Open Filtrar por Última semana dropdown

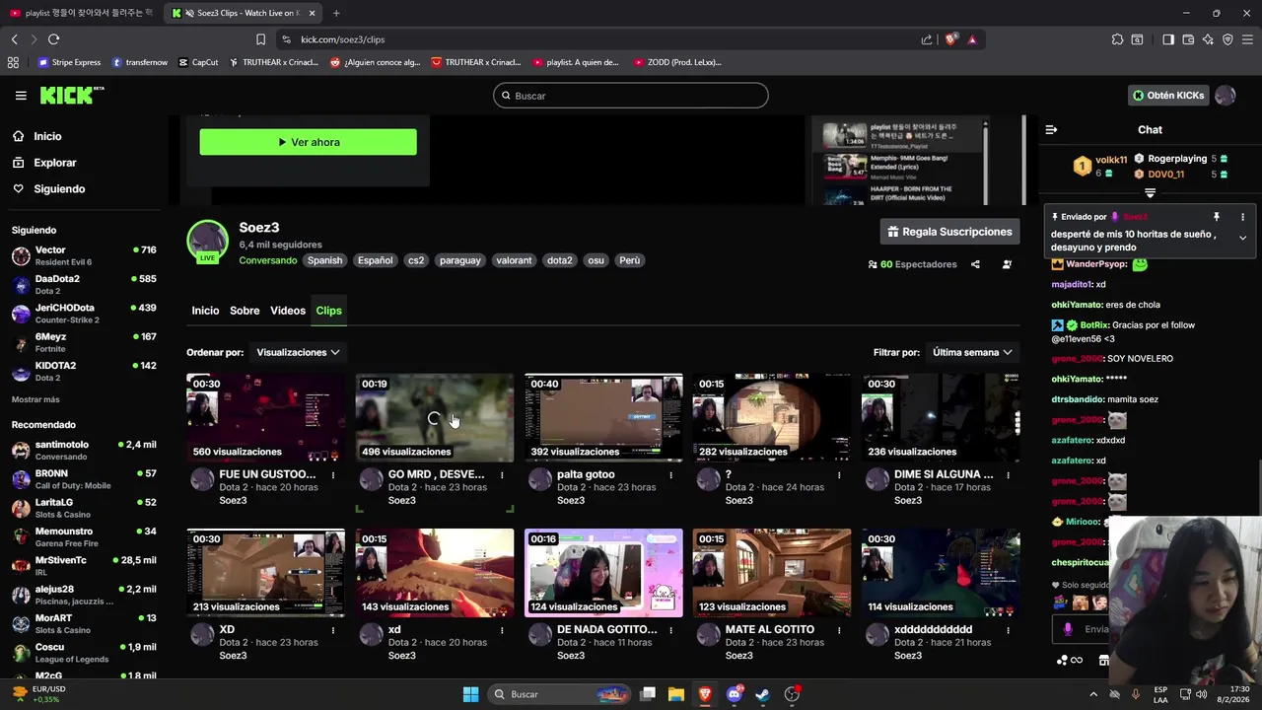(973, 352)
